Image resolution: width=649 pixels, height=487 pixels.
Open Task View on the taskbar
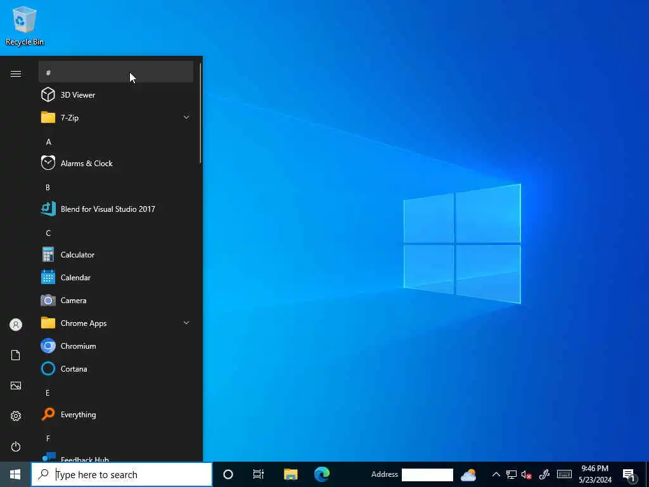point(259,474)
